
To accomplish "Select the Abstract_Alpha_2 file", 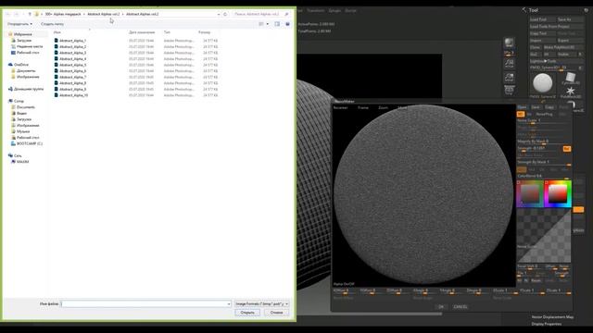I will 72,46.
